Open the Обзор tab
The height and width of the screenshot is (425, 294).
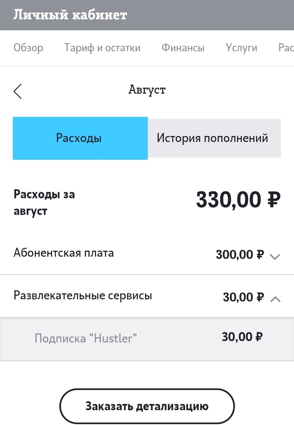pyautogui.click(x=28, y=48)
